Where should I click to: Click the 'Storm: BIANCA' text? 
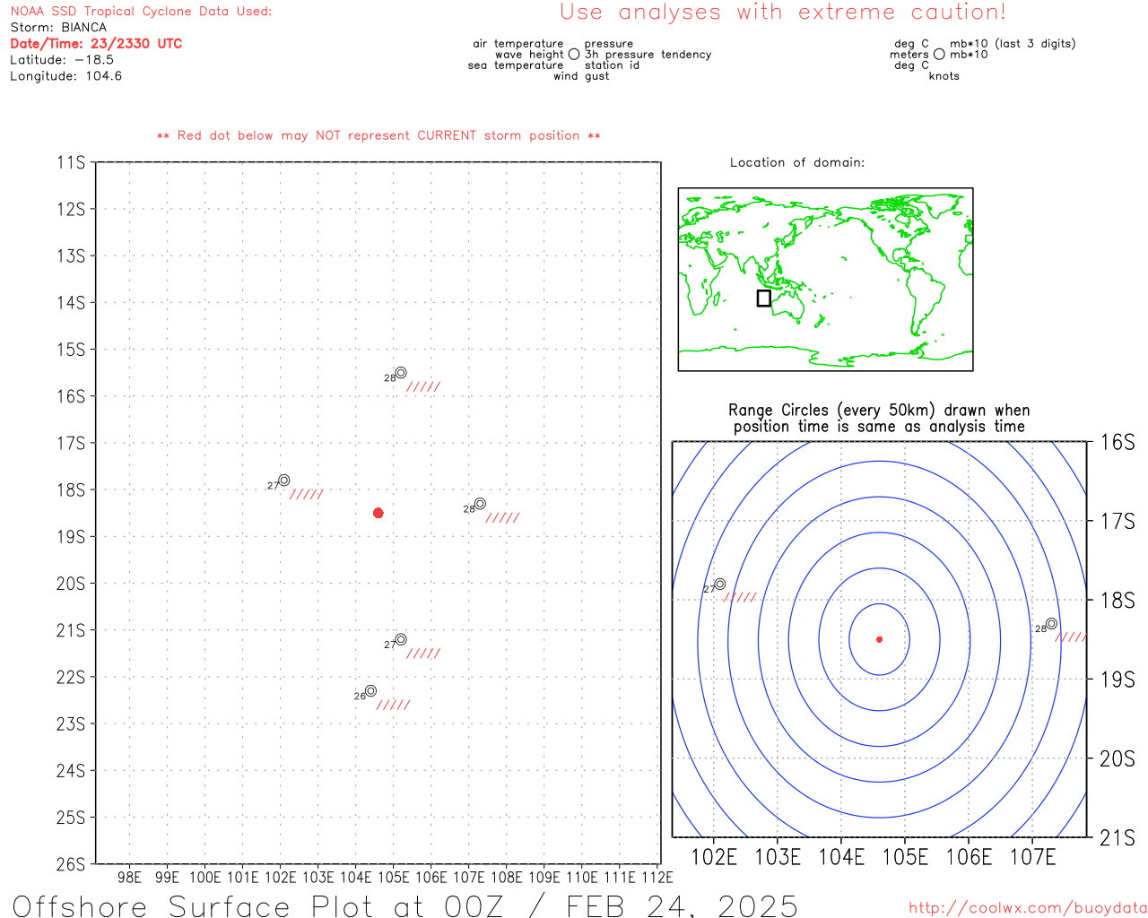58,28
